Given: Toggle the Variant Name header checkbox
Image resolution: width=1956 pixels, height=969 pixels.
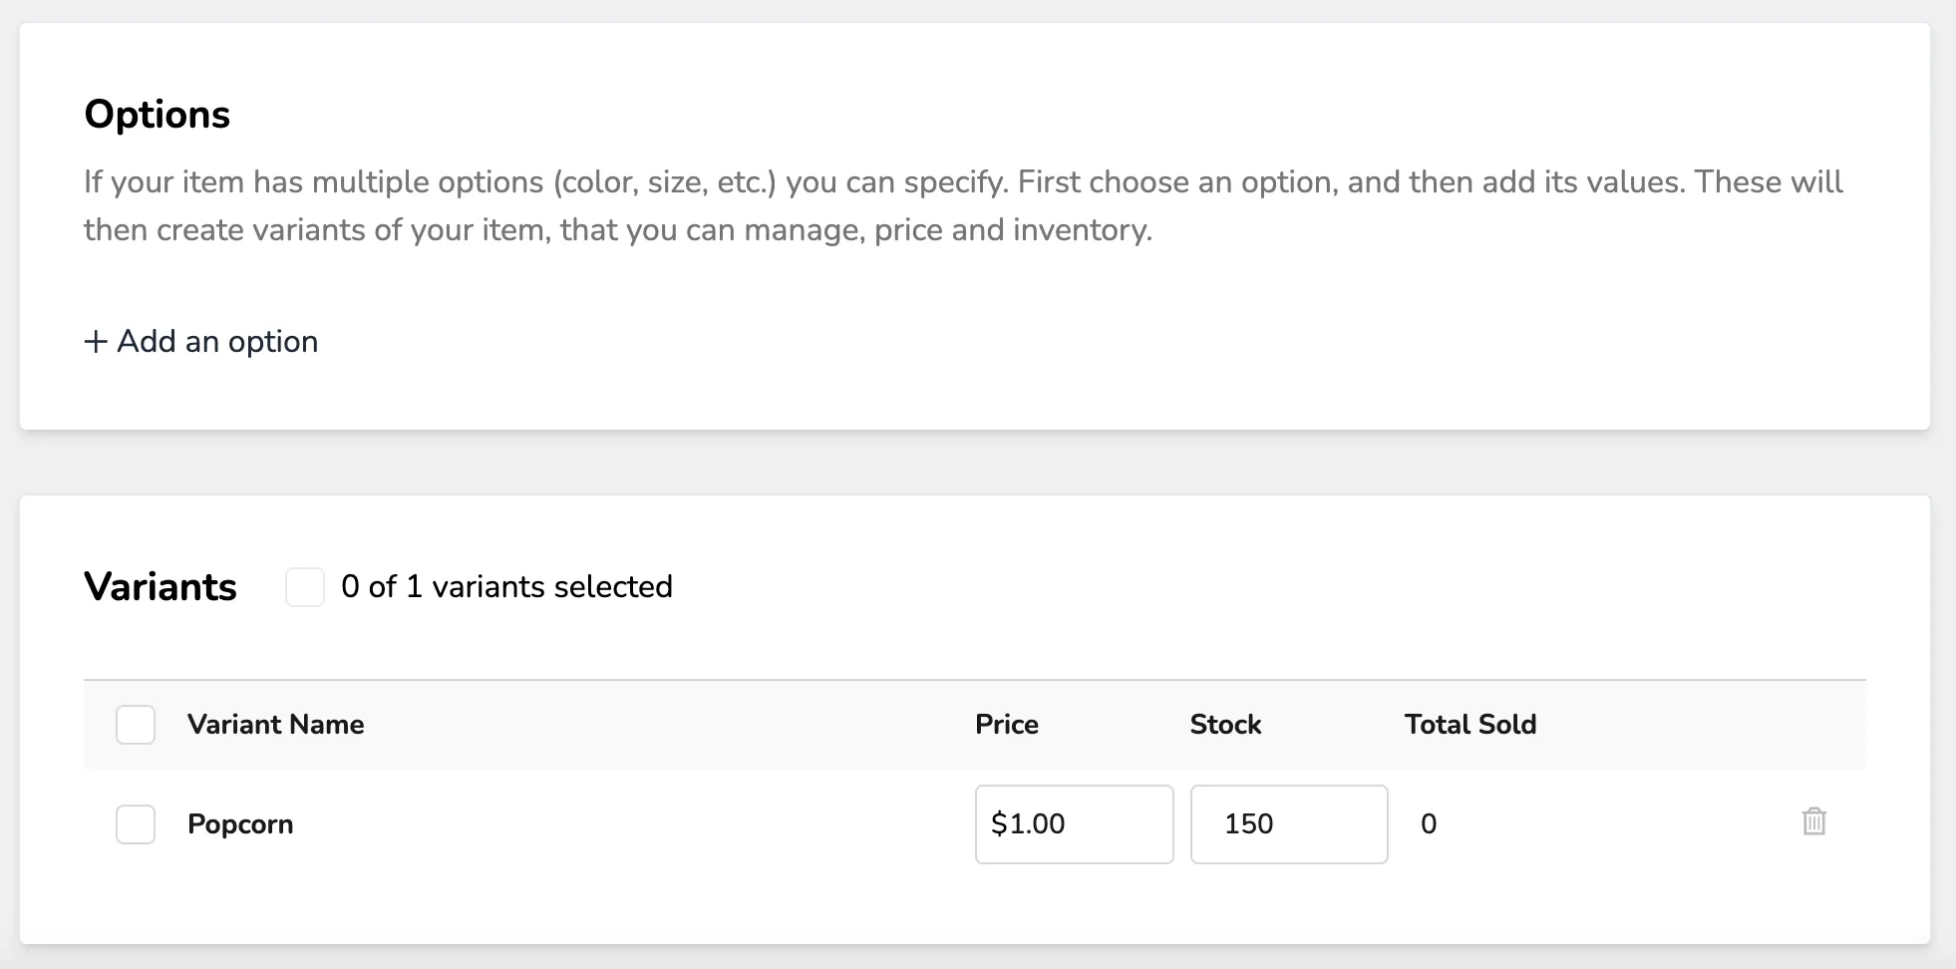Looking at the screenshot, I should [x=136, y=725].
